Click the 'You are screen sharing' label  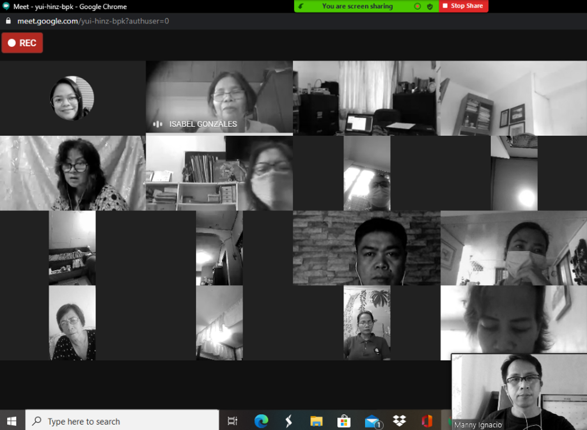[x=357, y=6]
